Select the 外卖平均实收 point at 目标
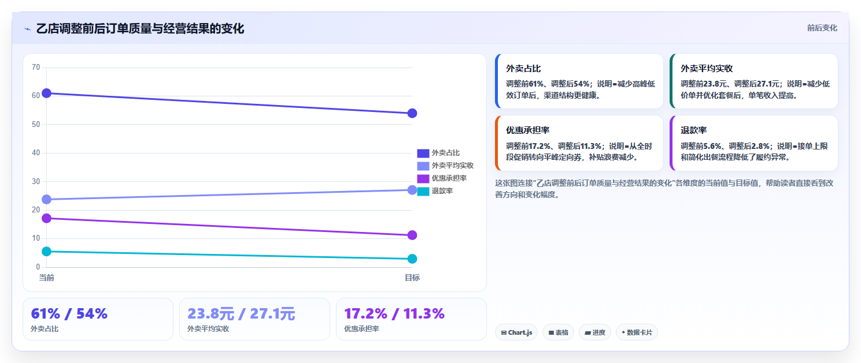 tap(412, 190)
